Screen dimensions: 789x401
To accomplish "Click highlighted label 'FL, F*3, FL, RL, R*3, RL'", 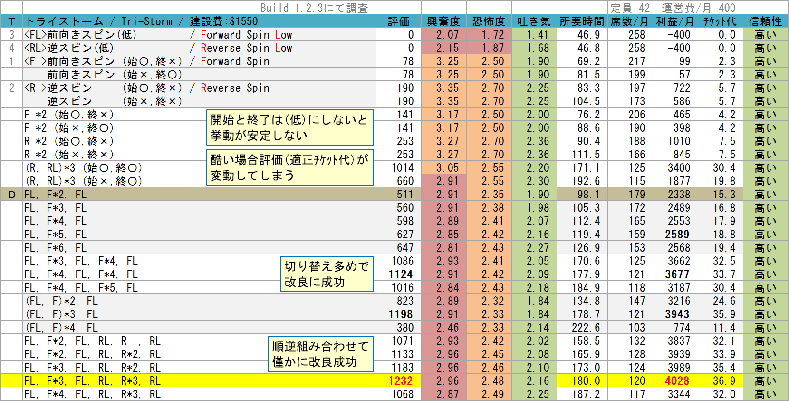I will (93, 381).
